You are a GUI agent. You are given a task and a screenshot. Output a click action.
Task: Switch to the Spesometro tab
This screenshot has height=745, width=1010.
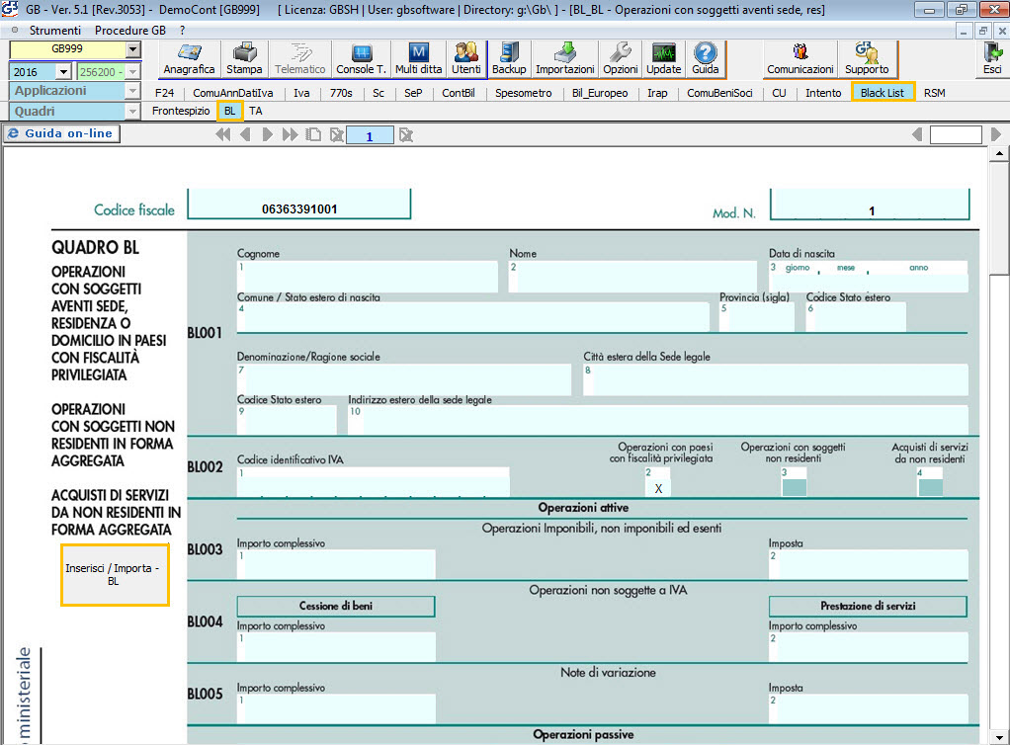[523, 93]
